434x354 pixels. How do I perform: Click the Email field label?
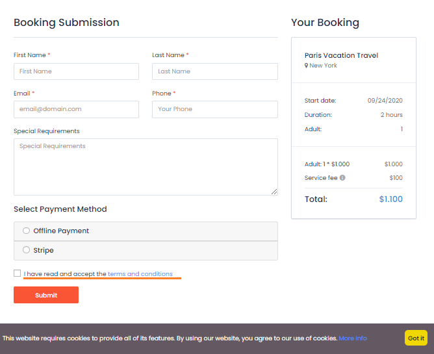pos(22,94)
